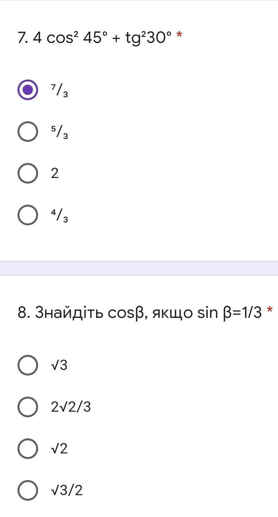The height and width of the screenshot is (517, 278).
Task: Pick the √3 radio circle in question 8
Action: 28,365
